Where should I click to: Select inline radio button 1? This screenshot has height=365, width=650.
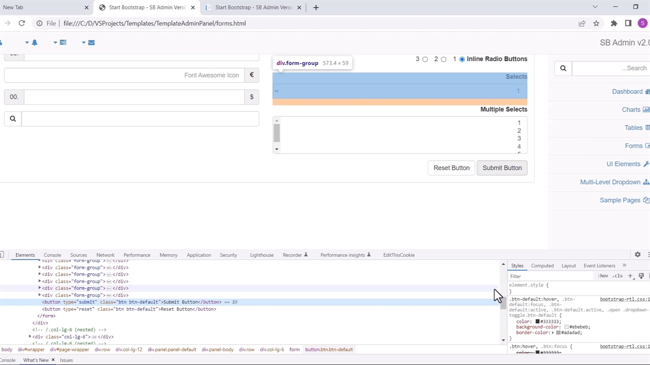(462, 59)
